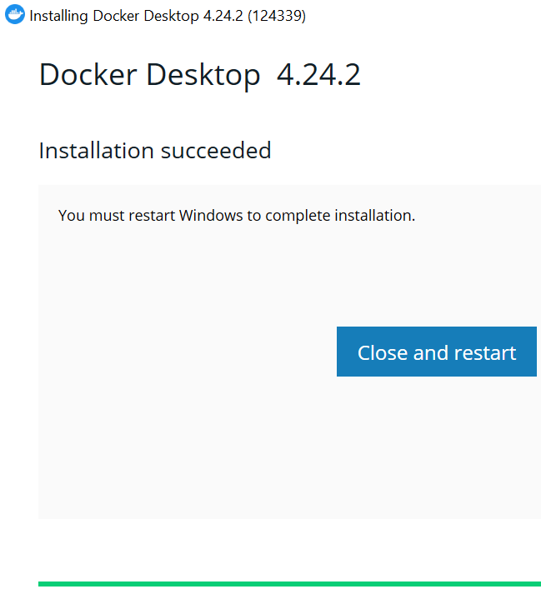Image resolution: width=541 pixels, height=589 pixels.
Task: Click the word Installation in subheading
Action: tap(96, 151)
